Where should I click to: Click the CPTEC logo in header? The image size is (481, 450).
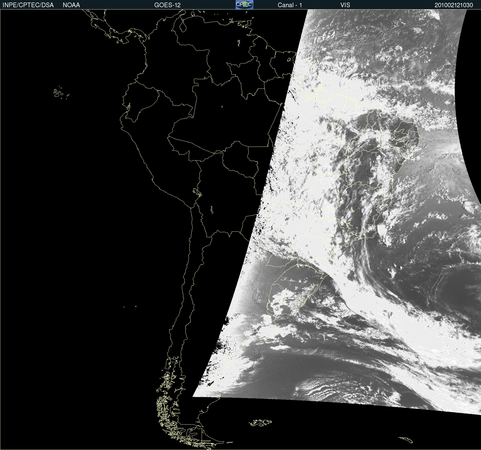click(244, 5)
